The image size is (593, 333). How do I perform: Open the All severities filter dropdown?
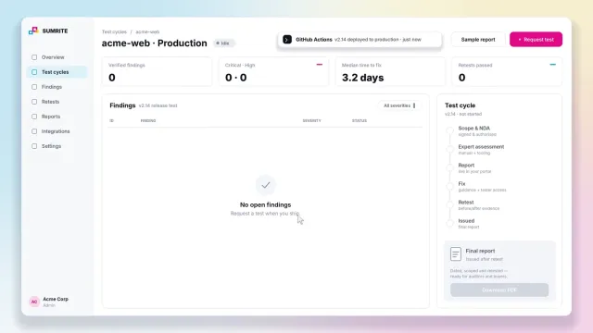click(x=399, y=105)
